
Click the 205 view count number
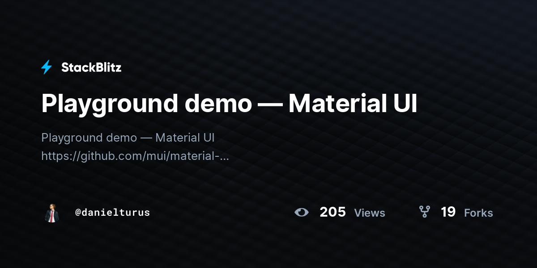click(x=332, y=212)
